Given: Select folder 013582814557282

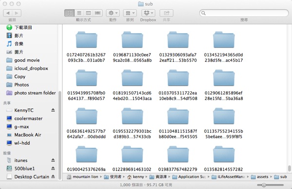Looking at the screenshot, I should [224, 155].
